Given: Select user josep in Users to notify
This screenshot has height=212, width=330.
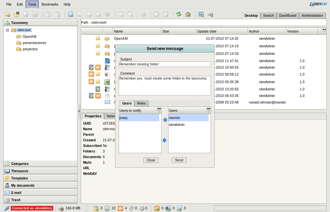Looking at the screenshot, I should point(139,118).
